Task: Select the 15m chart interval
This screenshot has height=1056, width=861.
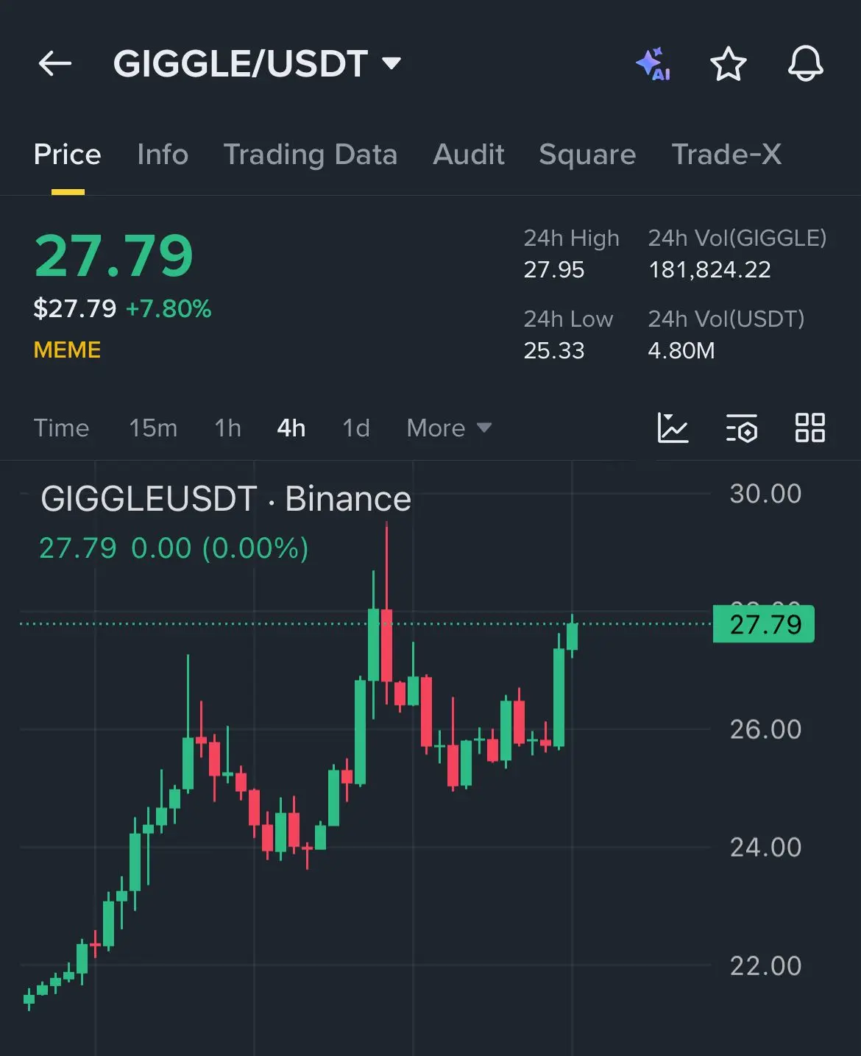Action: pos(153,428)
